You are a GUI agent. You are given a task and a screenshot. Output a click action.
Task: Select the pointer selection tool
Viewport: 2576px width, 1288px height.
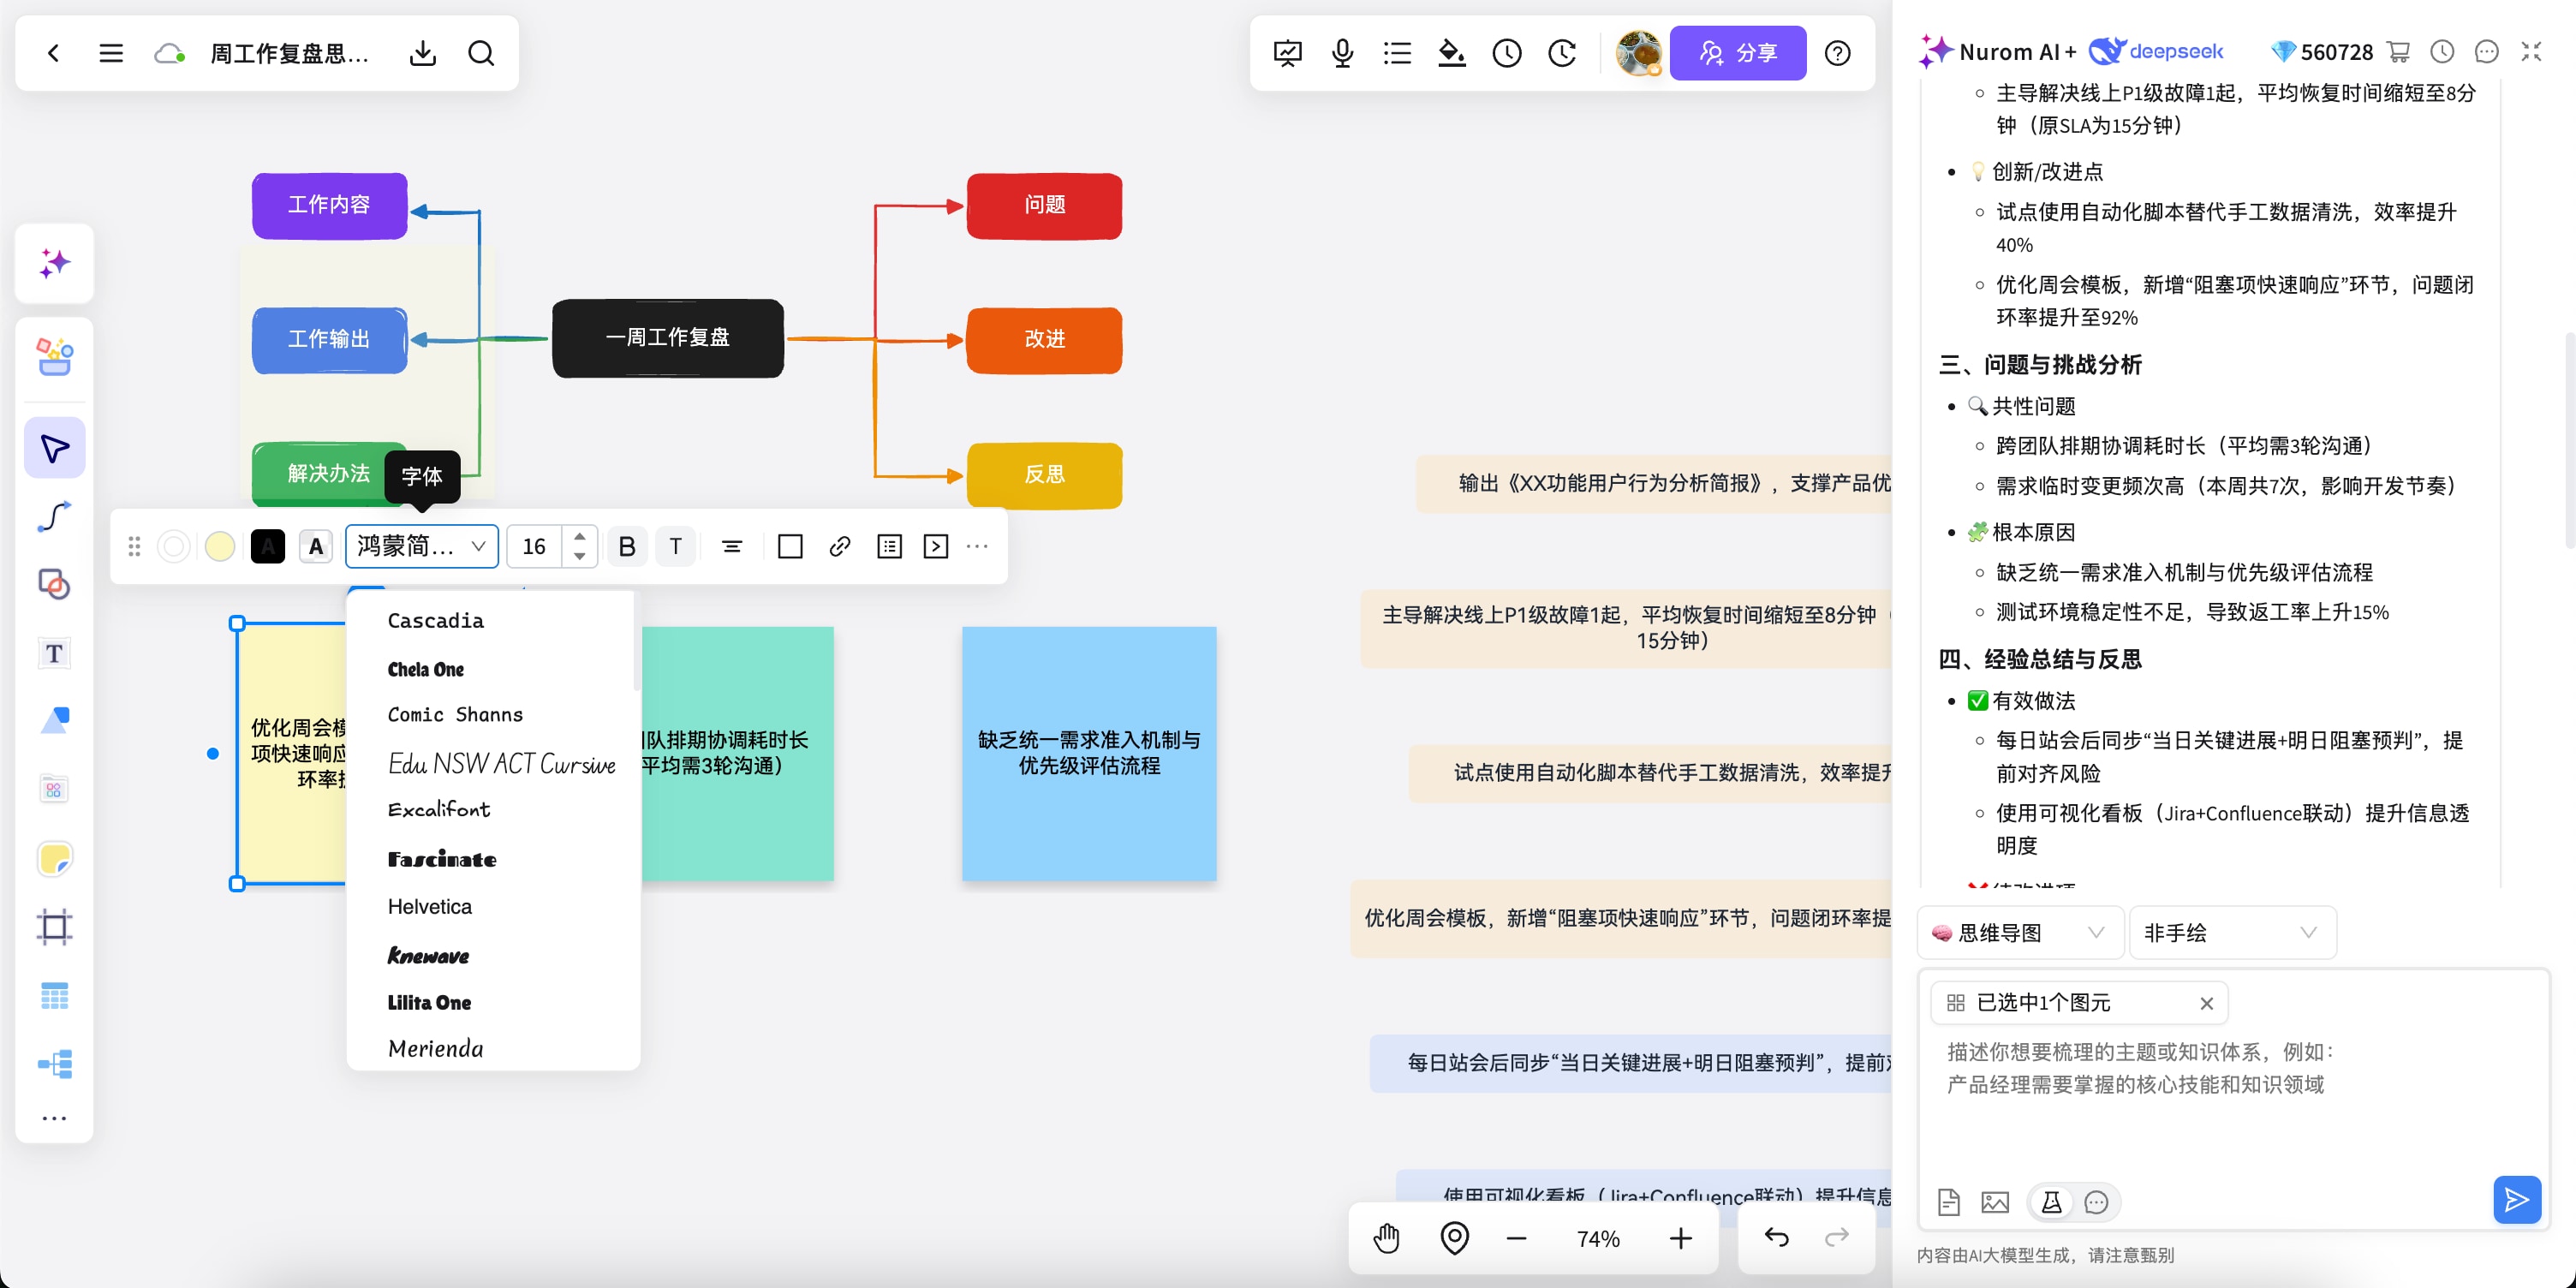pos(55,448)
